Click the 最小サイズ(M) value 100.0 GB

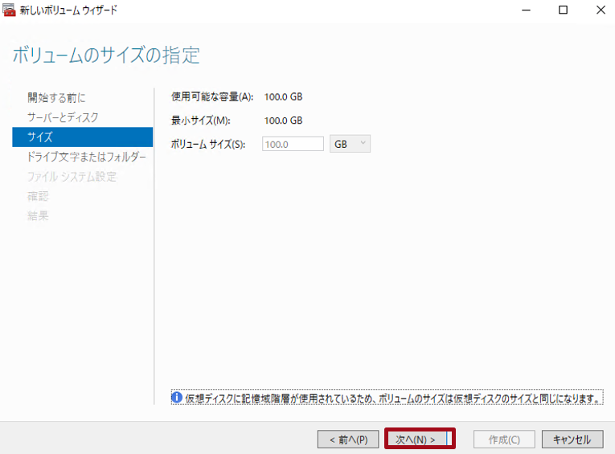pos(283,121)
